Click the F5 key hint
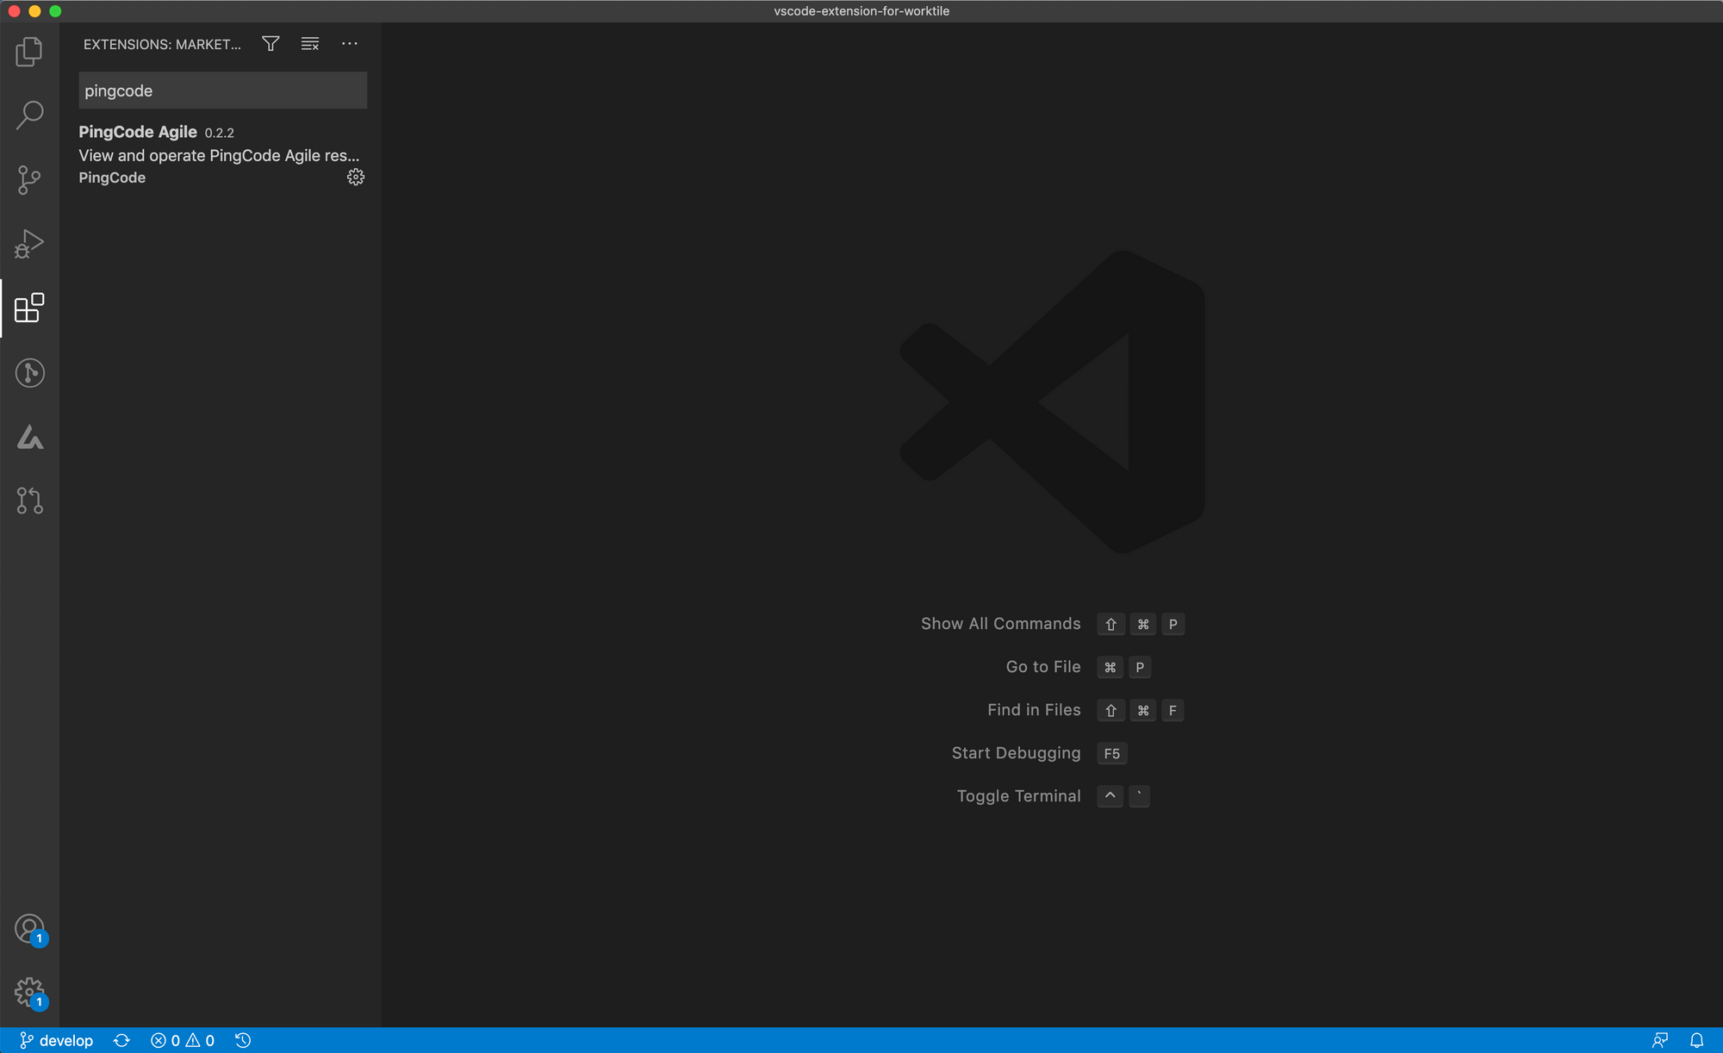 pos(1112,753)
